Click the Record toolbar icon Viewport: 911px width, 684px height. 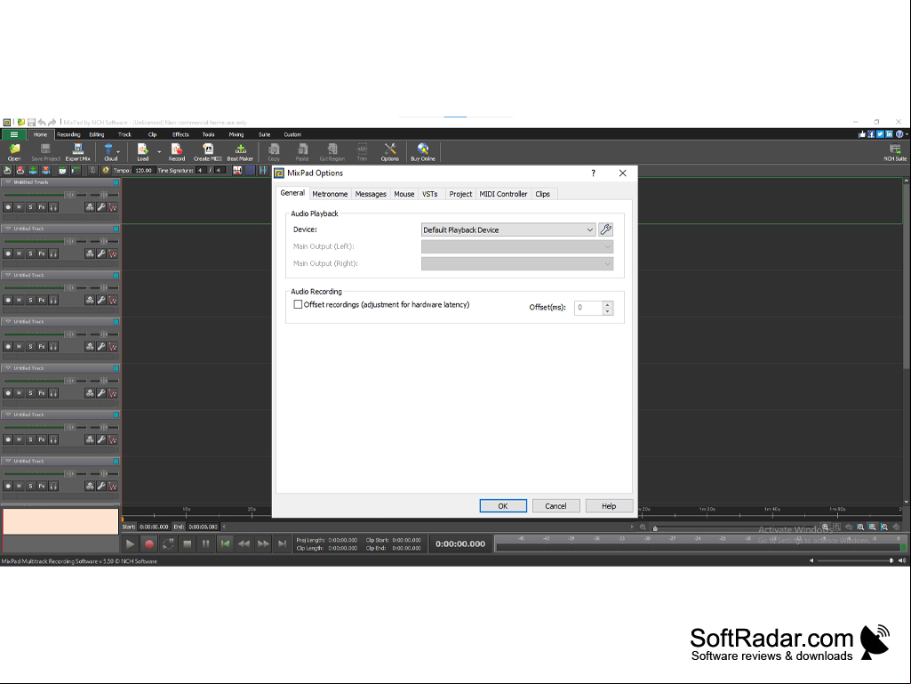tap(177, 152)
